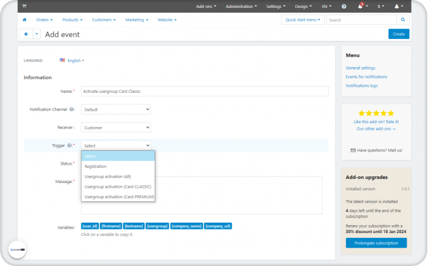
Task: Open the notifications bell icon
Action: [x=360, y=6]
